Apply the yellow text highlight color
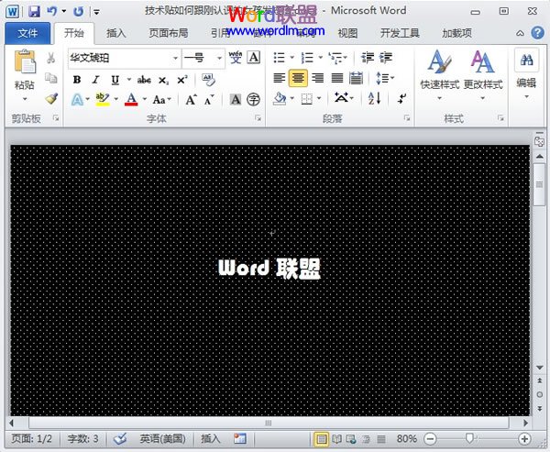Viewport: 550px width, 452px height. coord(103,100)
